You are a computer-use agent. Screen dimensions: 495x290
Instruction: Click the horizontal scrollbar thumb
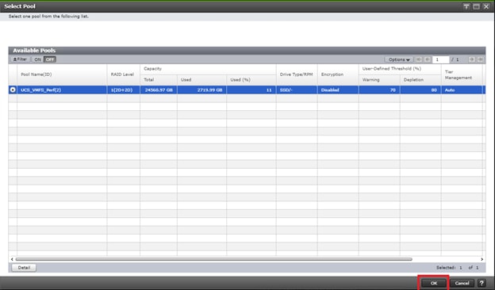click(213, 259)
